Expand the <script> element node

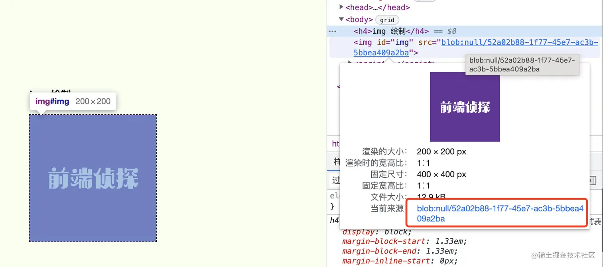click(x=349, y=63)
